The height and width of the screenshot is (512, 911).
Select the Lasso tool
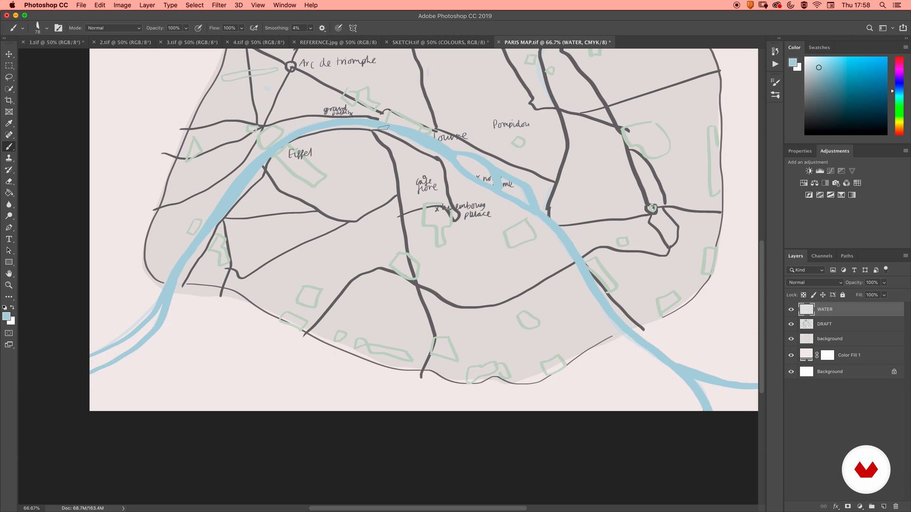[9, 77]
